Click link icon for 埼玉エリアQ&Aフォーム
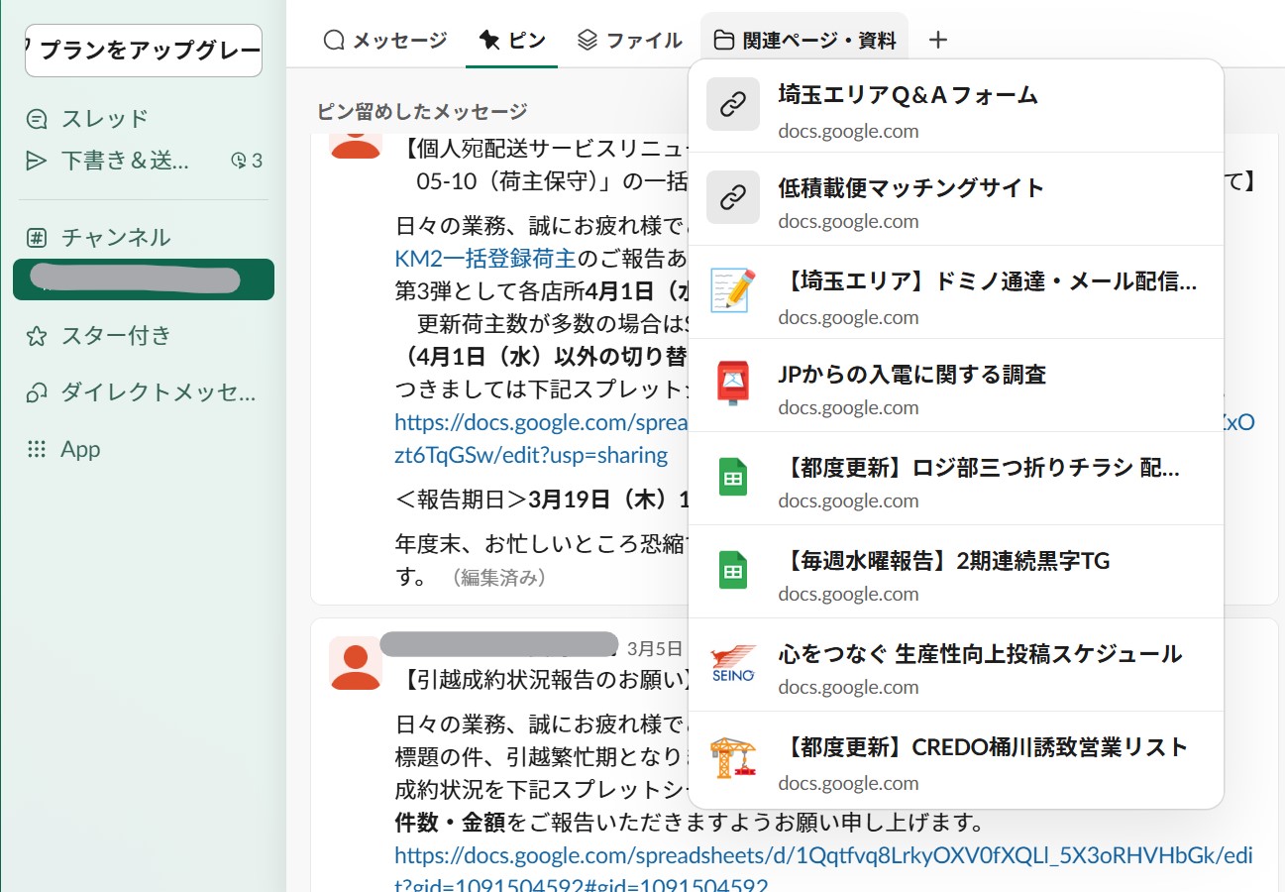This screenshot has width=1285, height=892. pyautogui.click(x=732, y=104)
